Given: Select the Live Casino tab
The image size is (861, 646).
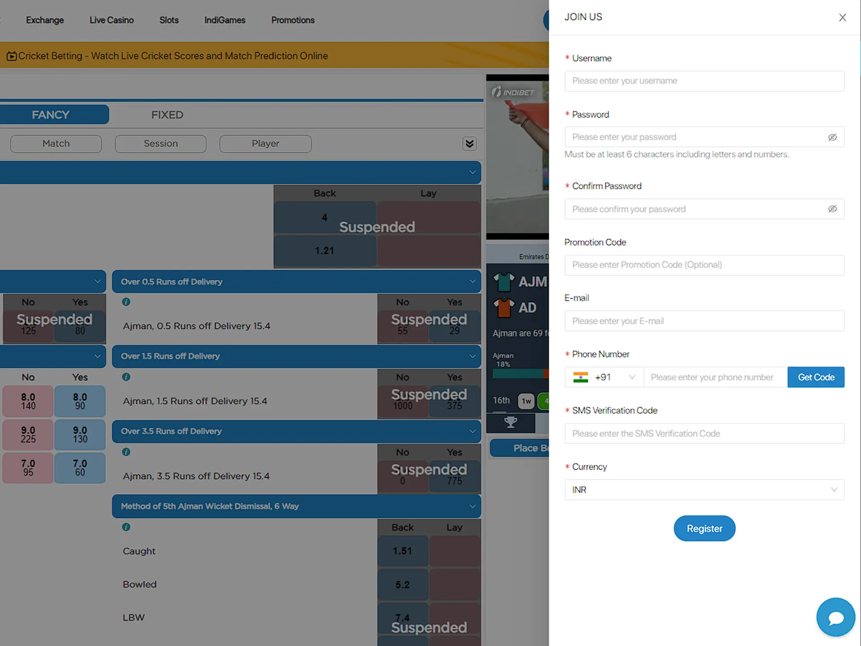Looking at the screenshot, I should [110, 20].
